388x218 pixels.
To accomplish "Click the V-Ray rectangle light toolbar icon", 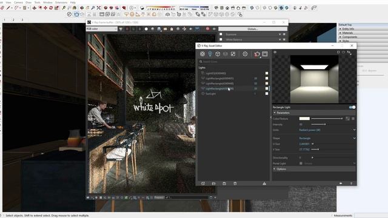I will (x=127, y=15).
